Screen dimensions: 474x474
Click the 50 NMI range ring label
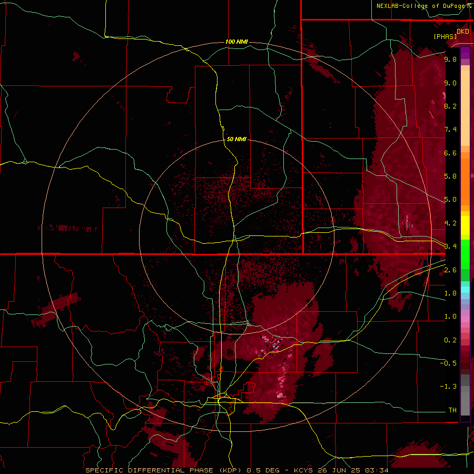click(x=236, y=139)
